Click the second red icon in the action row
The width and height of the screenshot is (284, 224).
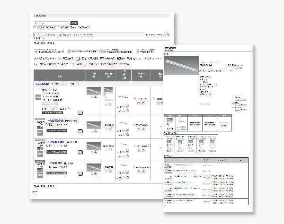pos(69,51)
